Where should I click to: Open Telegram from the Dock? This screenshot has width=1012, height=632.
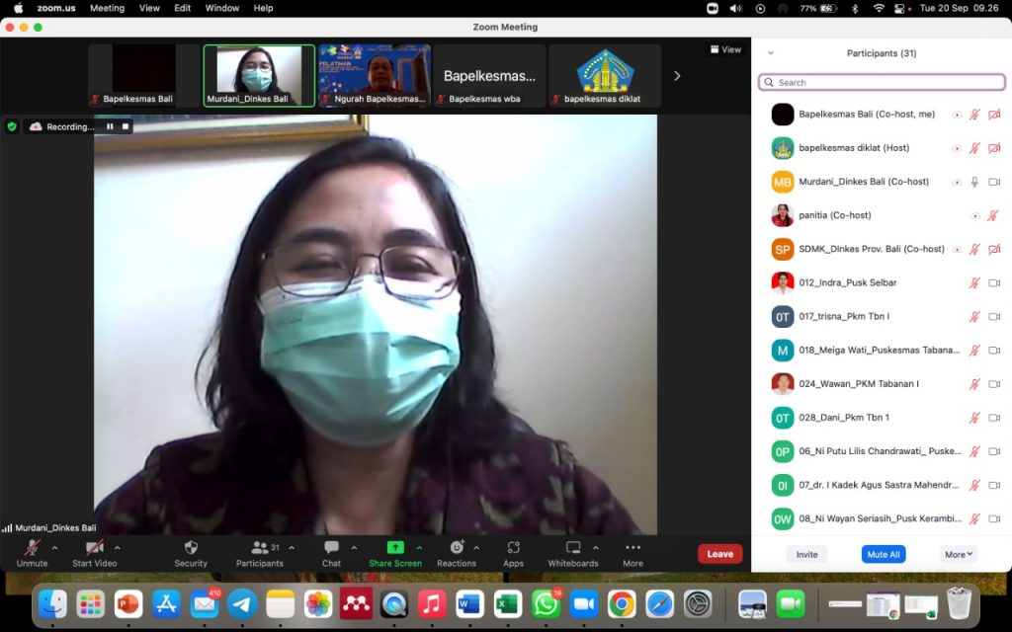242,604
